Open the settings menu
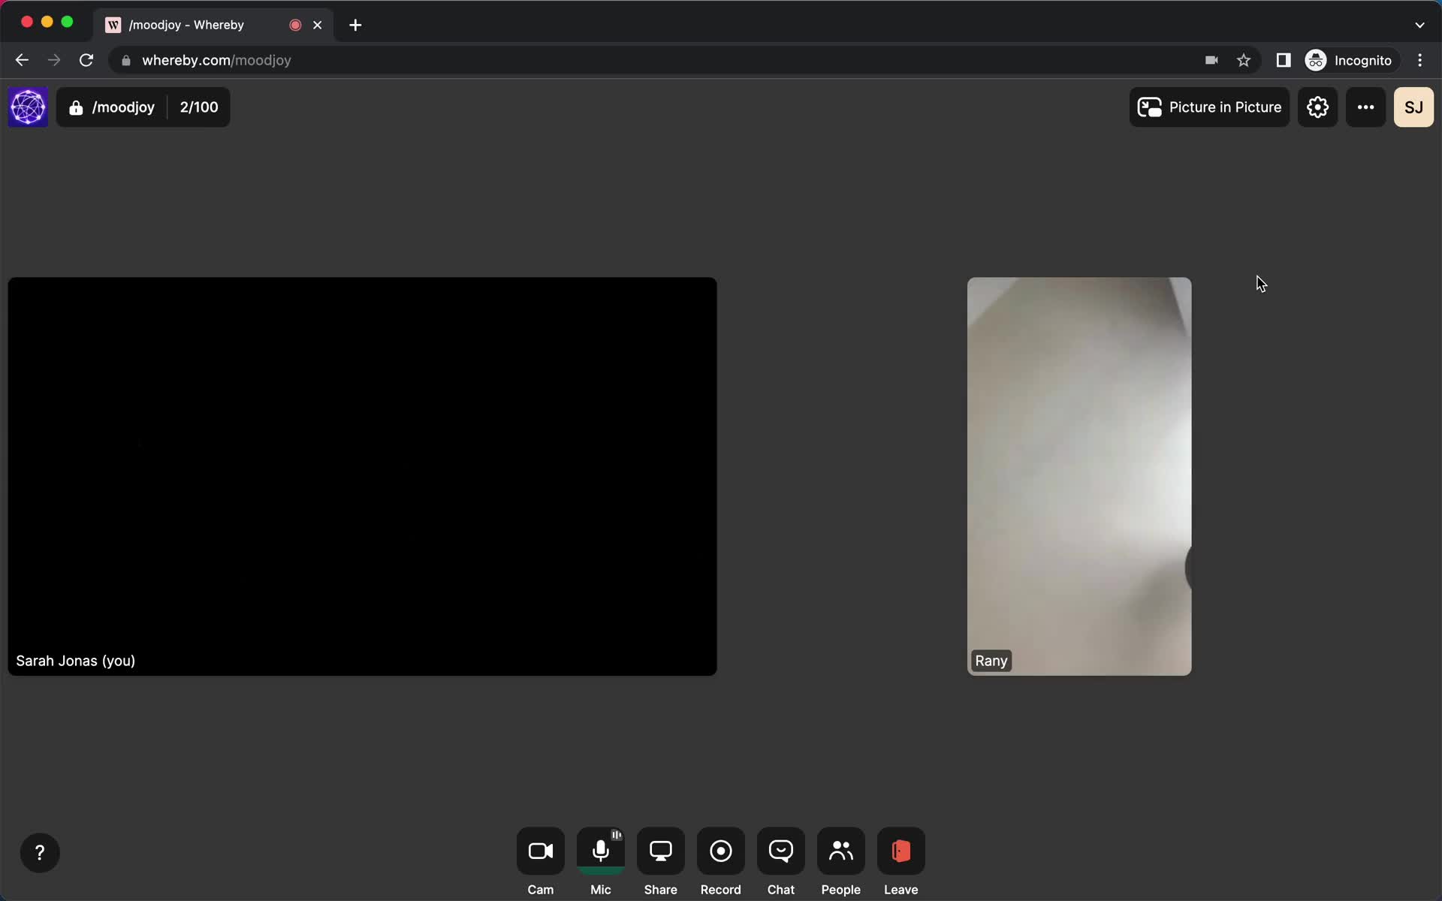This screenshot has height=901, width=1442. coord(1317,107)
